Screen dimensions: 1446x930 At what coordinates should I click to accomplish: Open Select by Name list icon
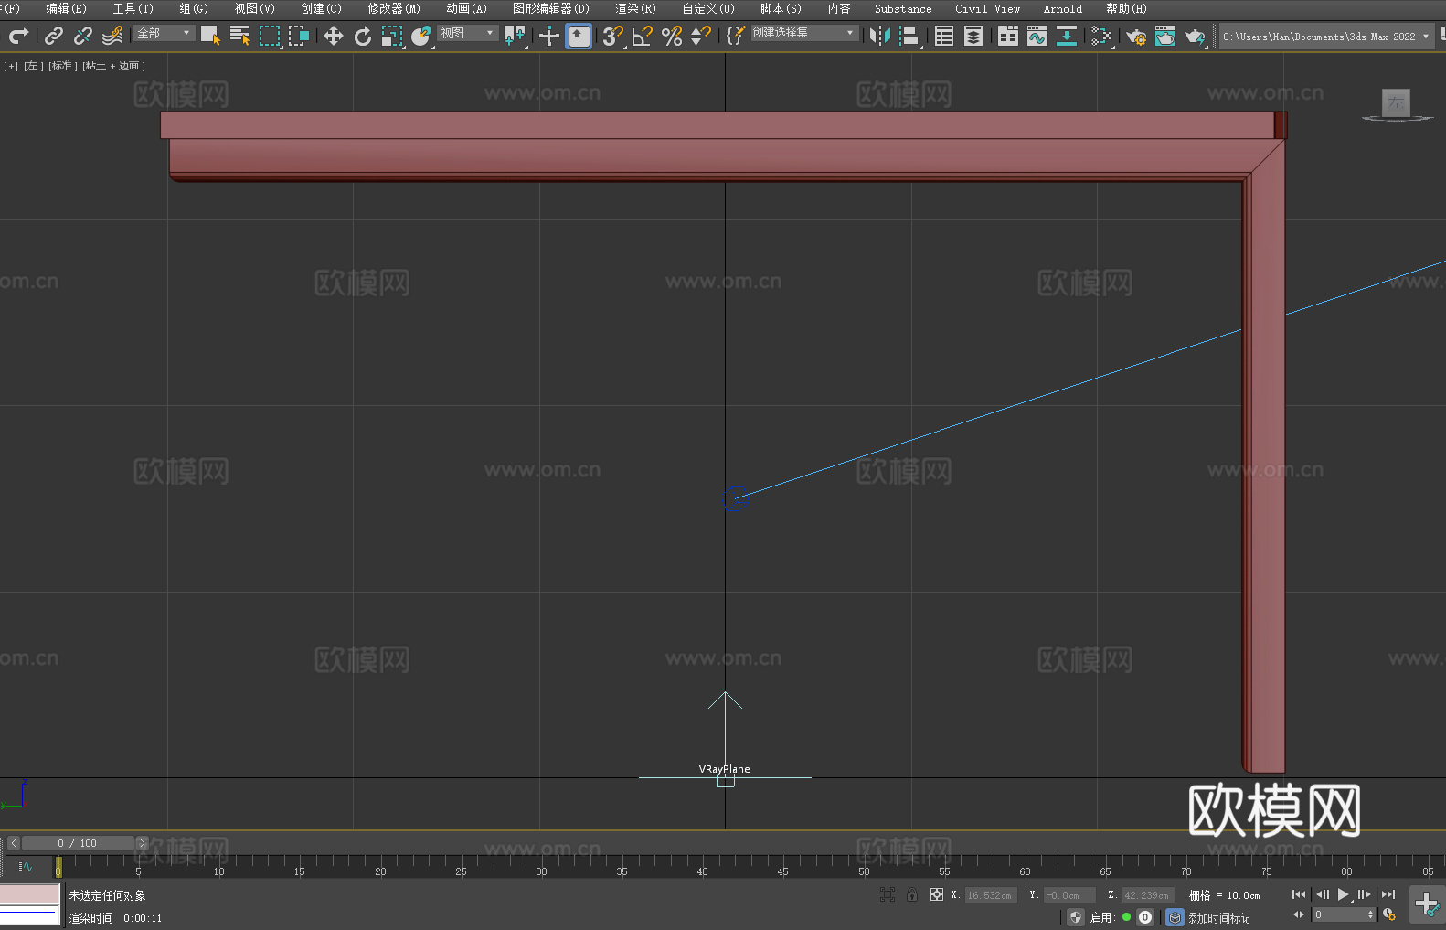(240, 36)
